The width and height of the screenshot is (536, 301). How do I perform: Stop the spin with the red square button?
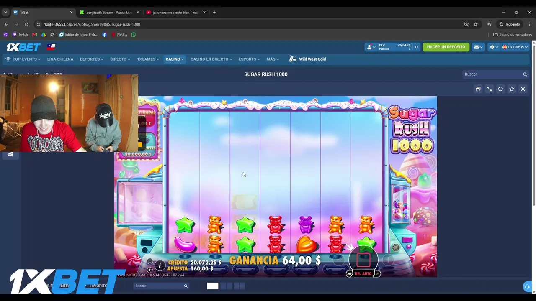click(x=363, y=260)
